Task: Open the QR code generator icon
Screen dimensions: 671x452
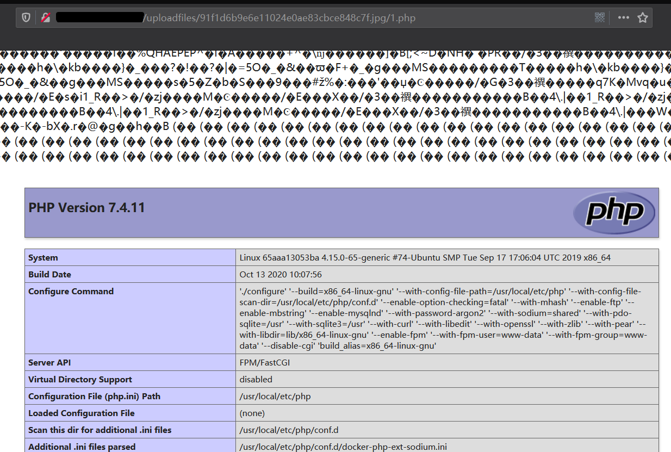Action: [x=600, y=18]
